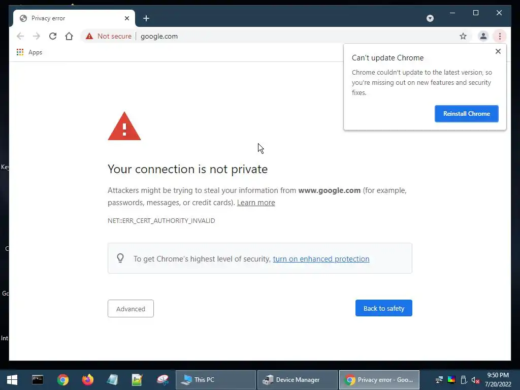The width and height of the screenshot is (520, 390).
Task: Open the Chrome profile avatar
Action: [x=483, y=36]
